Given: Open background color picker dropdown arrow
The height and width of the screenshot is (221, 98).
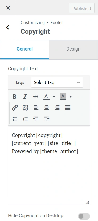Looking at the screenshot, I should pos(71,97).
